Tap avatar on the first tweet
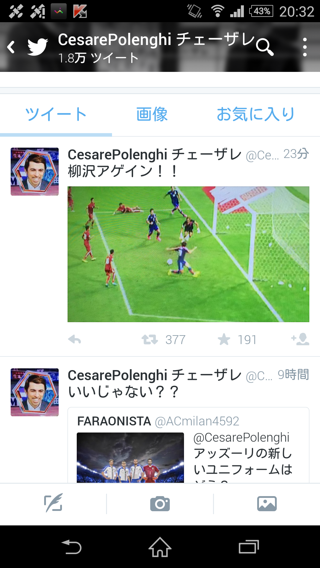Screen dimensions: 320x568 [x=35, y=172]
